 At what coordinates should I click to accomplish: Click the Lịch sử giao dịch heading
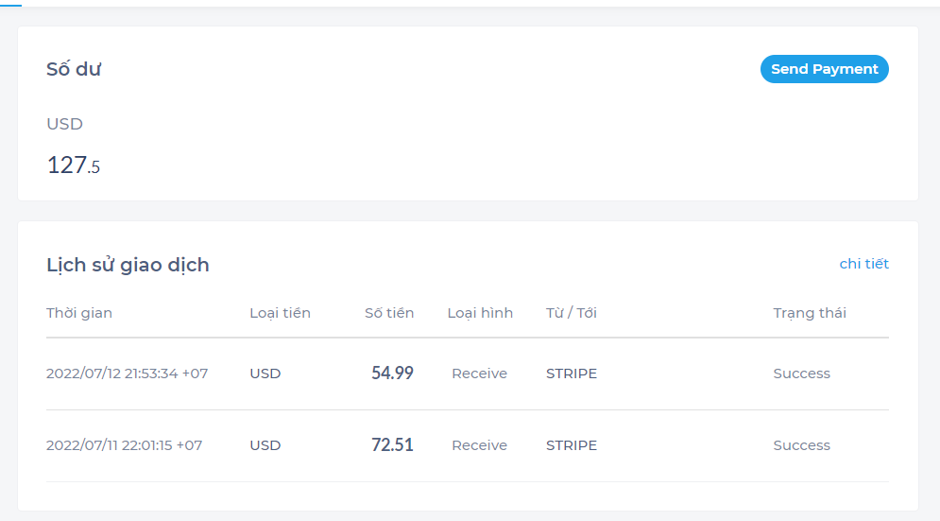point(128,265)
